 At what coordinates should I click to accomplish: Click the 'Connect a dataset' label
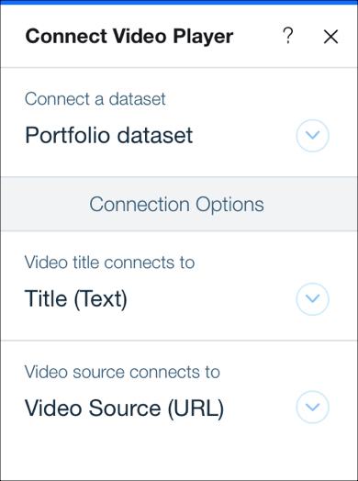(95, 99)
